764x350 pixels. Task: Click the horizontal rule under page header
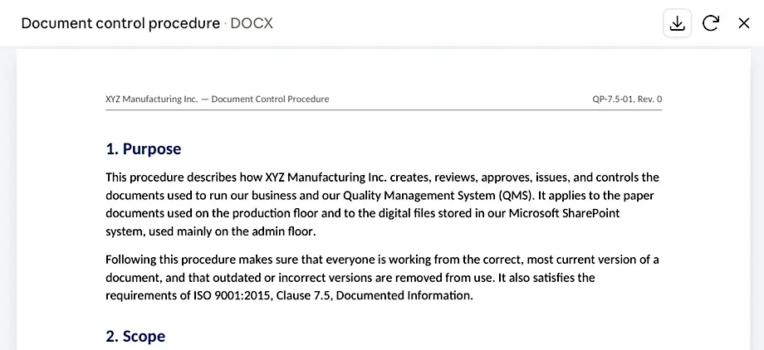384,110
